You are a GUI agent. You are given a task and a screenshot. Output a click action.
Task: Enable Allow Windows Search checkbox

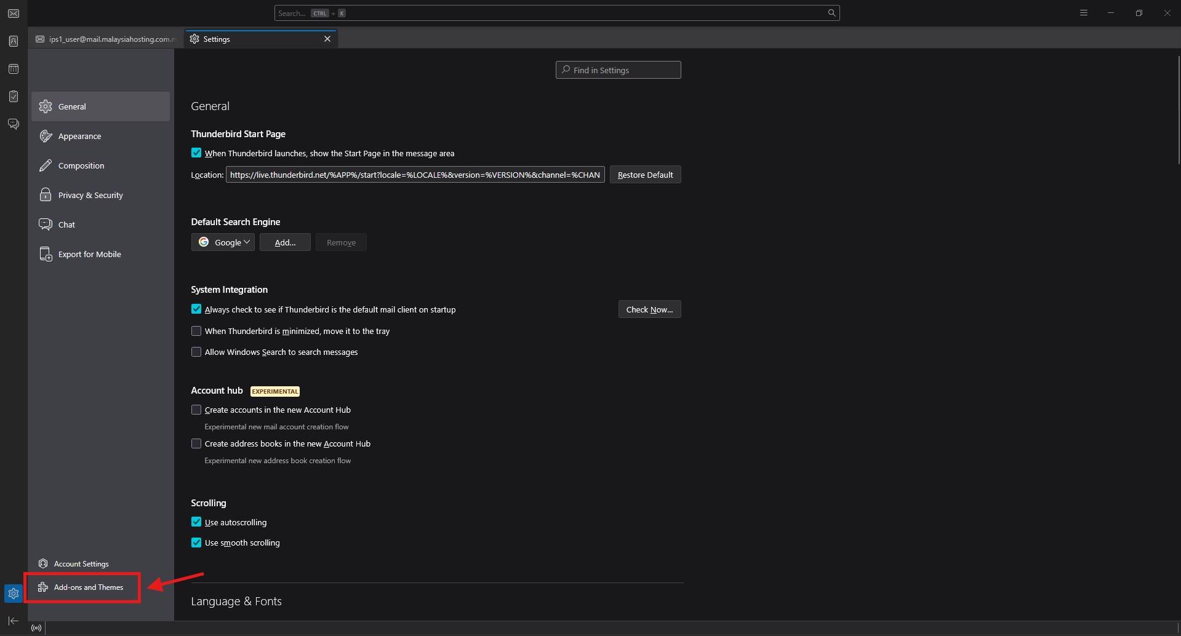[x=196, y=352]
